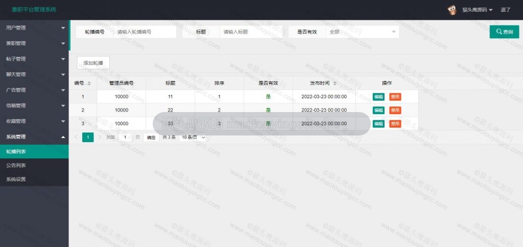
Task: Select page 1 in pagination
Action: pyautogui.click(x=88, y=137)
